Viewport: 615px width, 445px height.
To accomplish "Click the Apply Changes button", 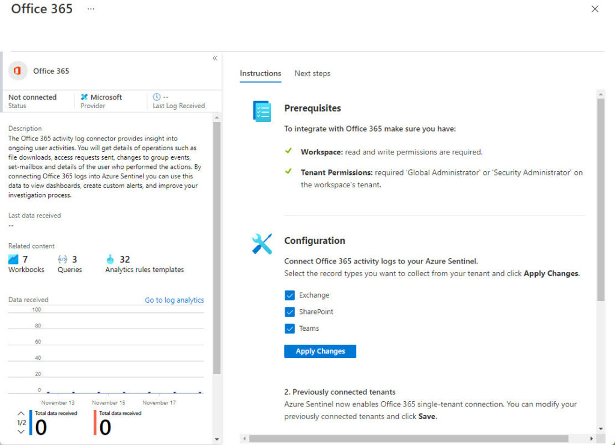I will pyautogui.click(x=320, y=351).
